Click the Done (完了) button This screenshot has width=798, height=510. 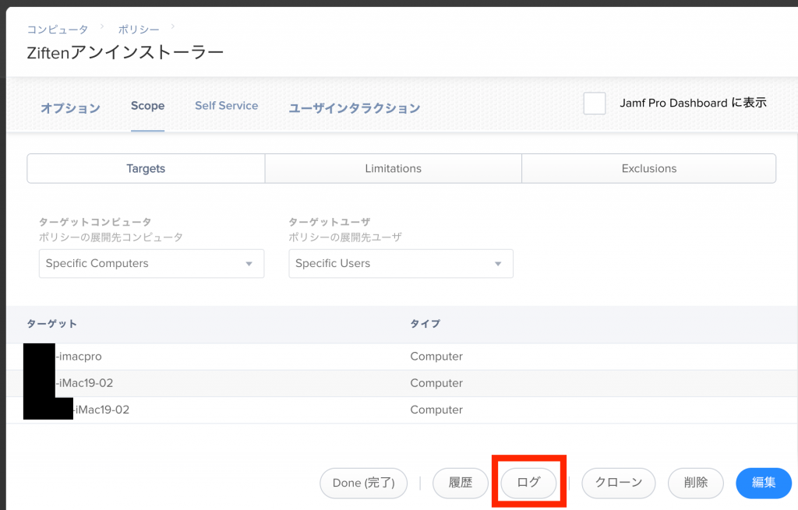[x=364, y=483]
